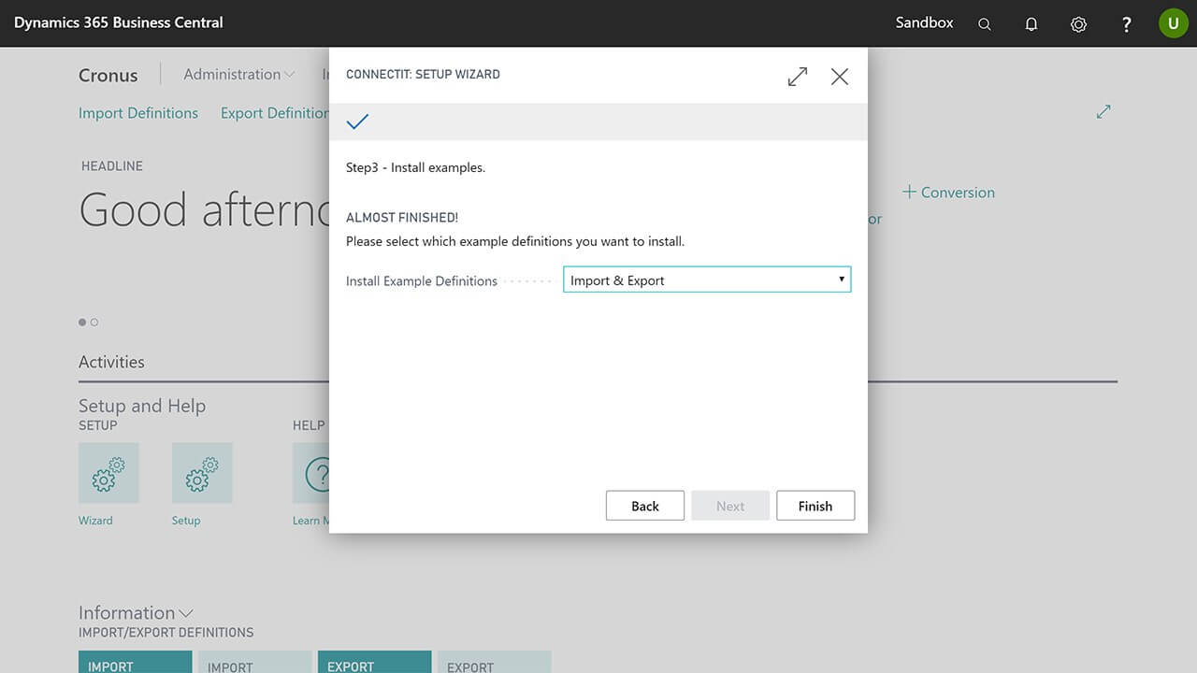Click the Back button

645,506
